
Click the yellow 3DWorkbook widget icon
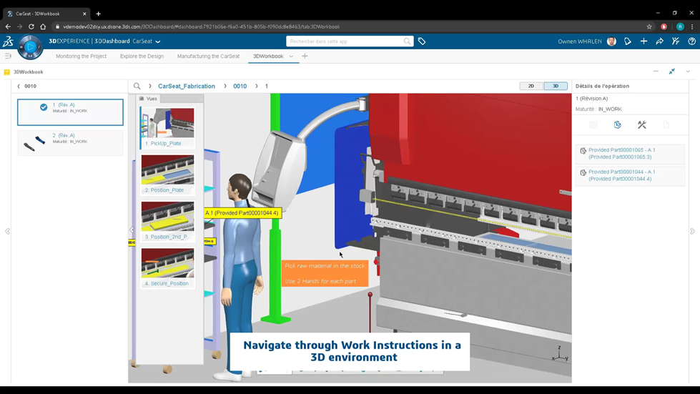(6, 72)
